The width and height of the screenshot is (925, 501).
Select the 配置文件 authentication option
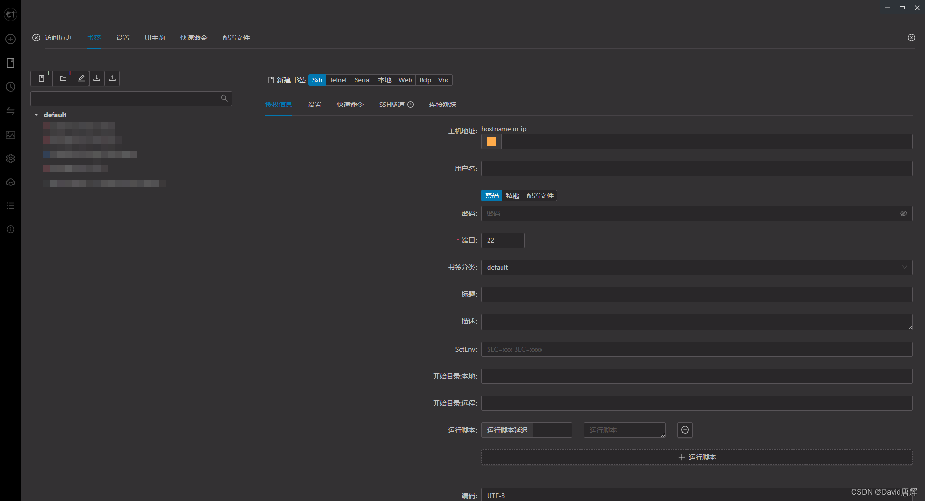coord(540,196)
